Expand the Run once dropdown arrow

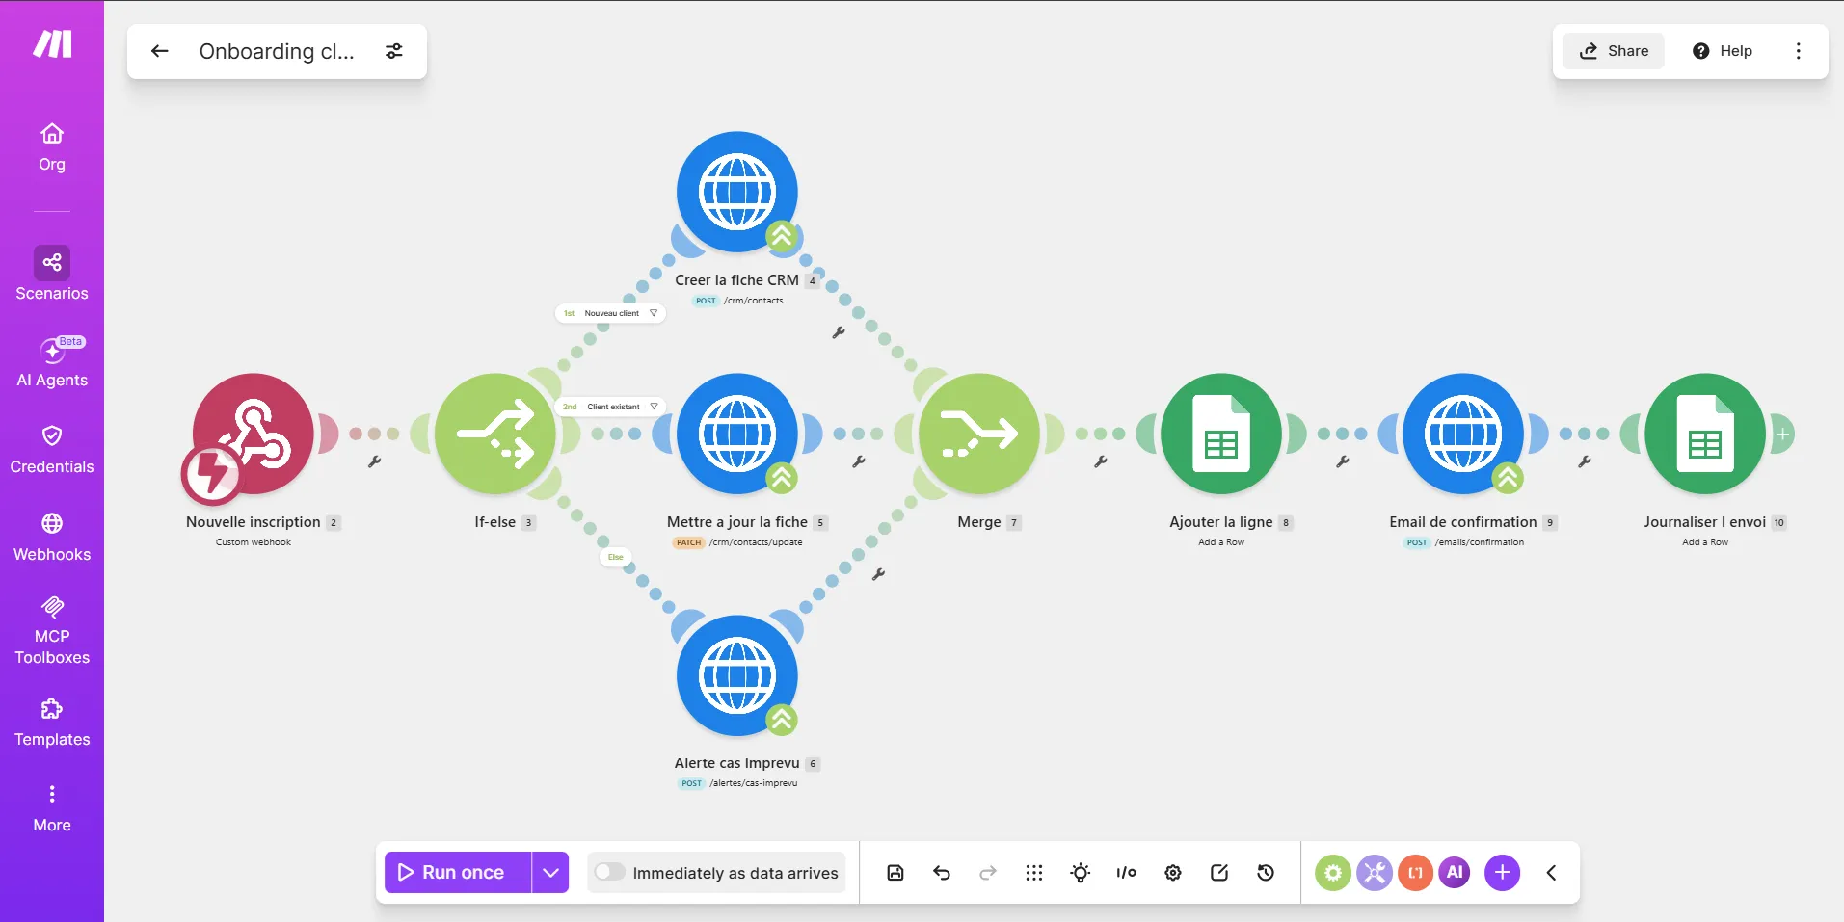550,873
